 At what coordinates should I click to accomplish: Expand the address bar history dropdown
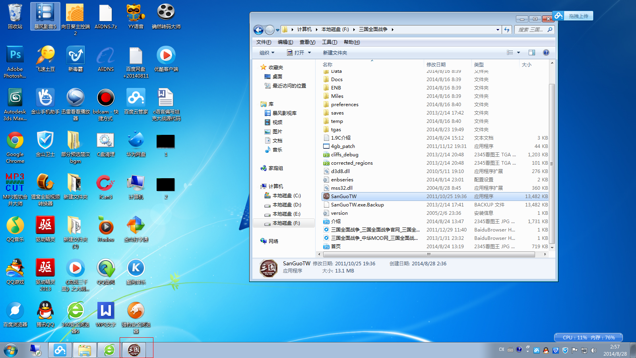498,29
